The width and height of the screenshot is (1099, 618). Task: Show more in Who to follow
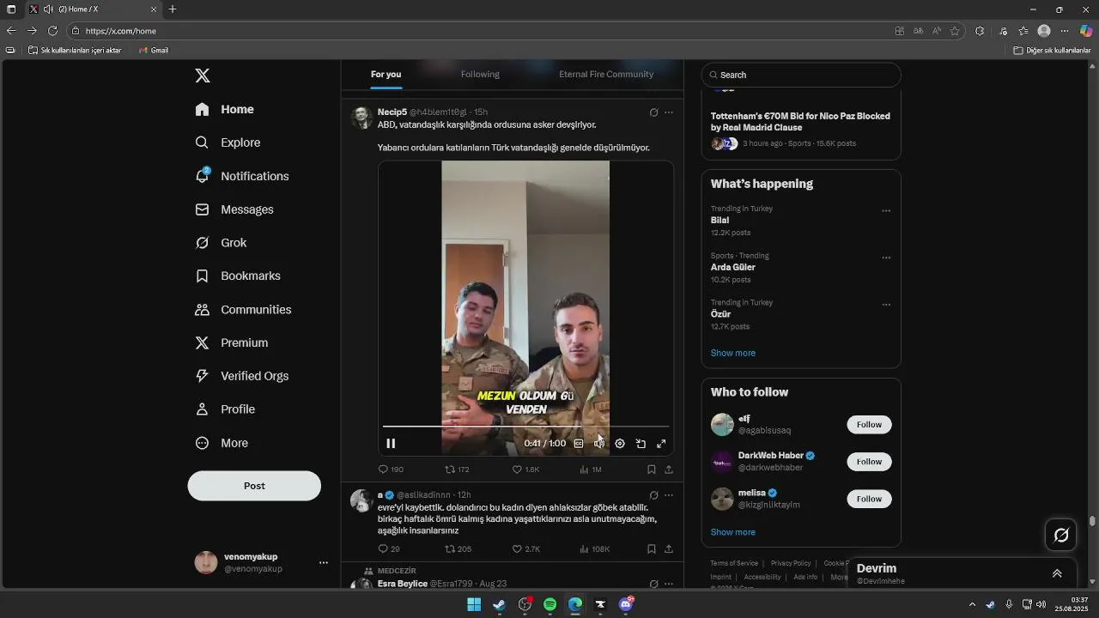click(x=733, y=532)
